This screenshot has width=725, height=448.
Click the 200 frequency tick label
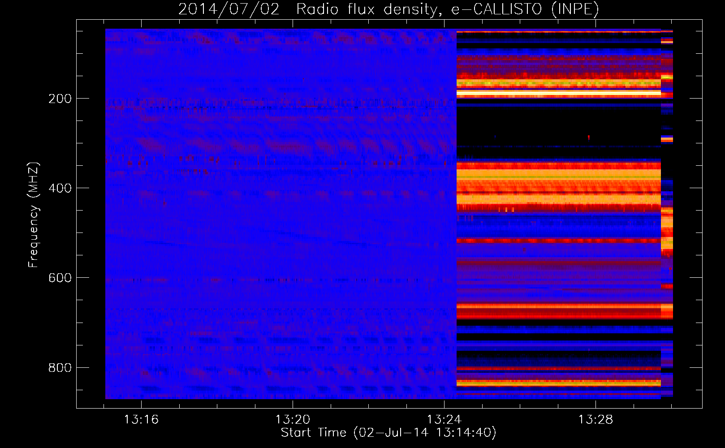point(60,99)
